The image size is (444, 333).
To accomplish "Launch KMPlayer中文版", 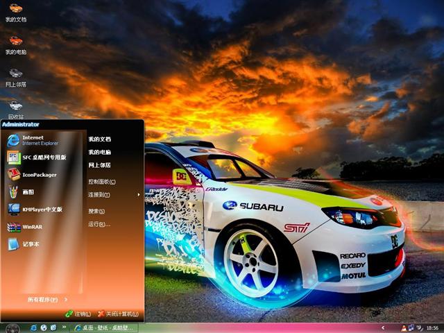I will tap(35, 210).
